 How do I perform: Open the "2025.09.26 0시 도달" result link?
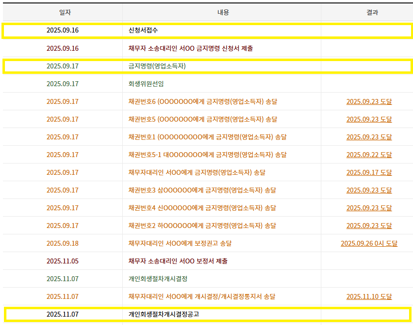pos(369,243)
